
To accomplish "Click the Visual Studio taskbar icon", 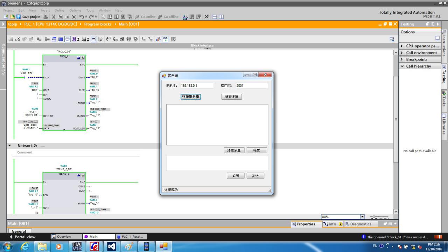I will 111,246.
